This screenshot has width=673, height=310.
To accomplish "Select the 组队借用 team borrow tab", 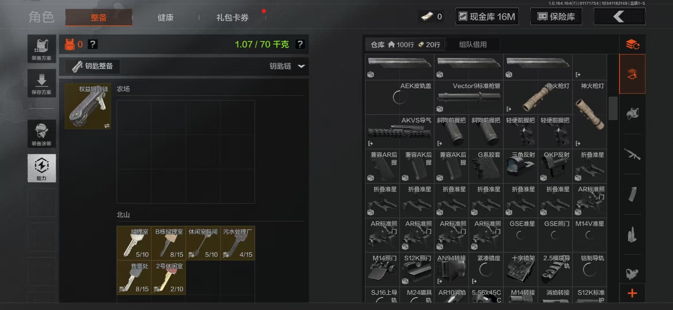I will [473, 44].
